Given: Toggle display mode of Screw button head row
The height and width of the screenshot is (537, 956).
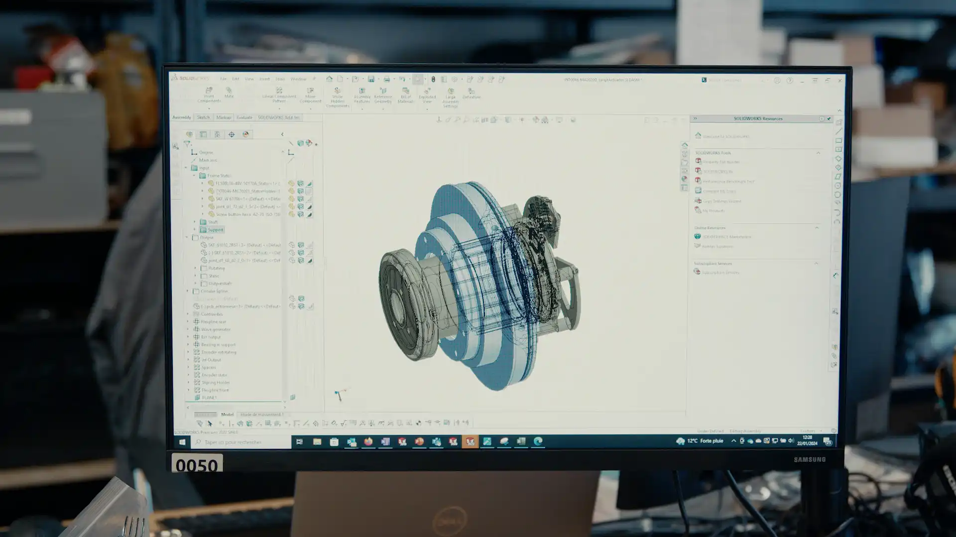Looking at the screenshot, I should click(x=300, y=214).
